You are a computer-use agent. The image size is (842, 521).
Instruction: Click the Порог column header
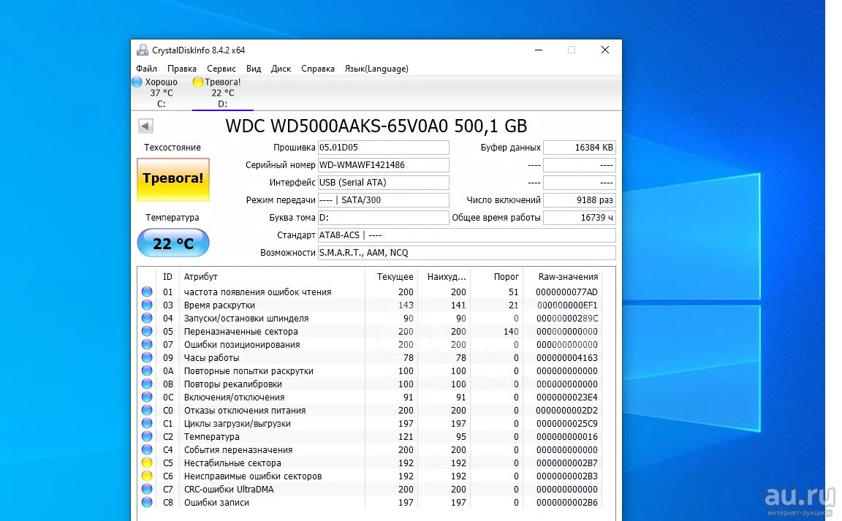(x=497, y=277)
